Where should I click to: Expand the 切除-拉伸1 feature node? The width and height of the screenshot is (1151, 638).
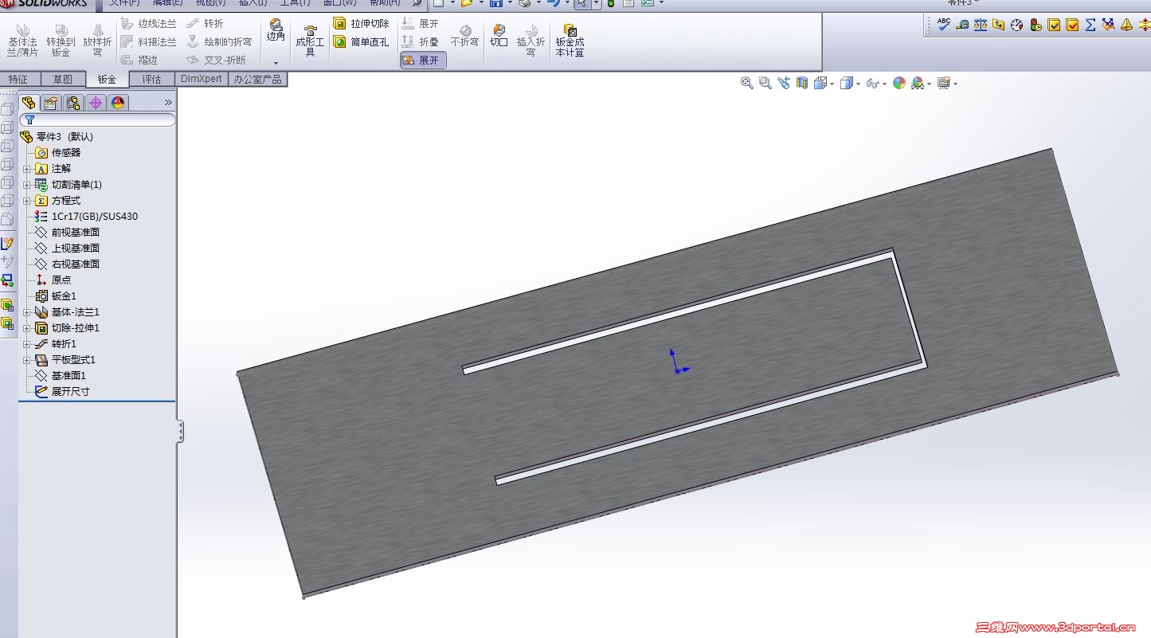[x=27, y=328]
